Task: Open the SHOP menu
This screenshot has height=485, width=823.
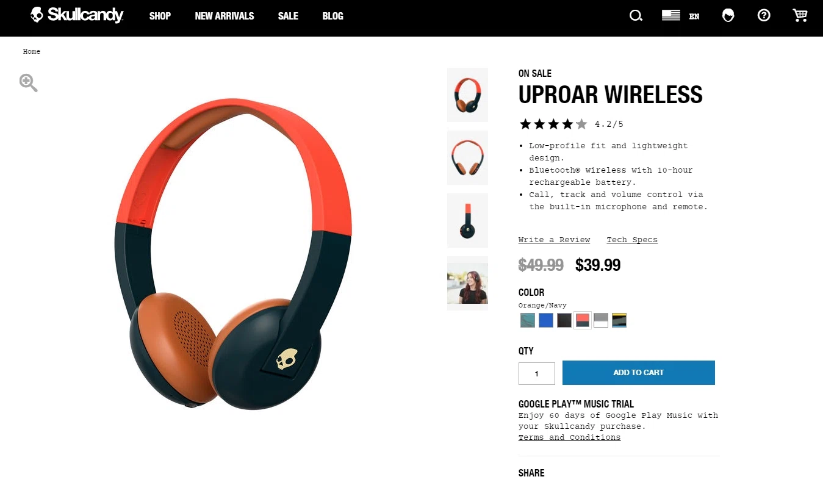Action: (x=160, y=16)
